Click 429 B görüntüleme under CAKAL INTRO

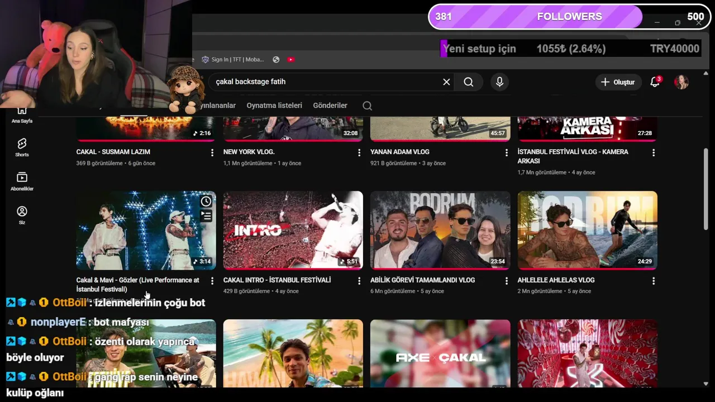coord(246,291)
